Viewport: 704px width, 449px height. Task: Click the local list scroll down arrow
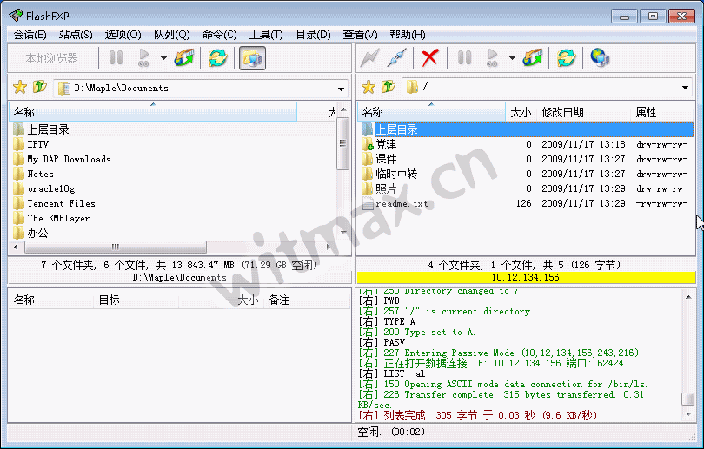click(343, 232)
